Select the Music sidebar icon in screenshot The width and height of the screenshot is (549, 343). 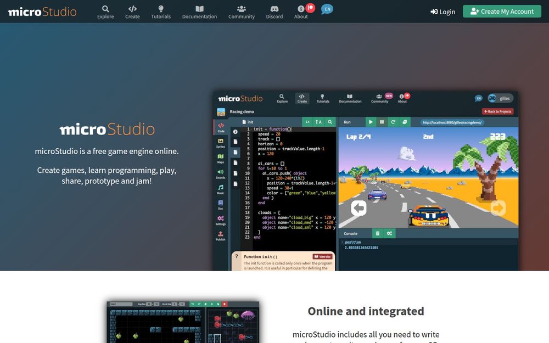coord(221,189)
